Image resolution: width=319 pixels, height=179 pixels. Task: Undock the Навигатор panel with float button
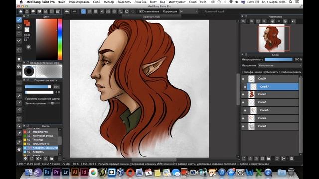click(246, 16)
